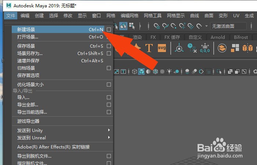Toggle Safe Title viewport T icon
Viewport: 257px width, 165px height.
click(123, 71)
